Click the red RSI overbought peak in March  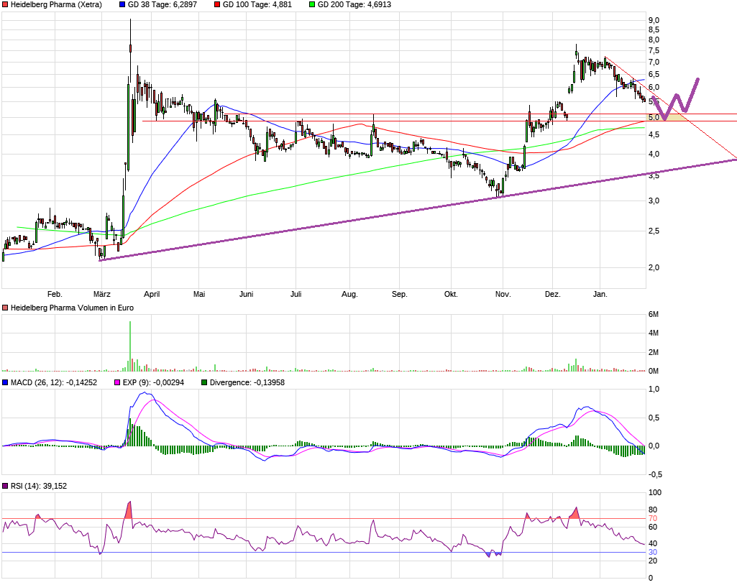click(129, 511)
